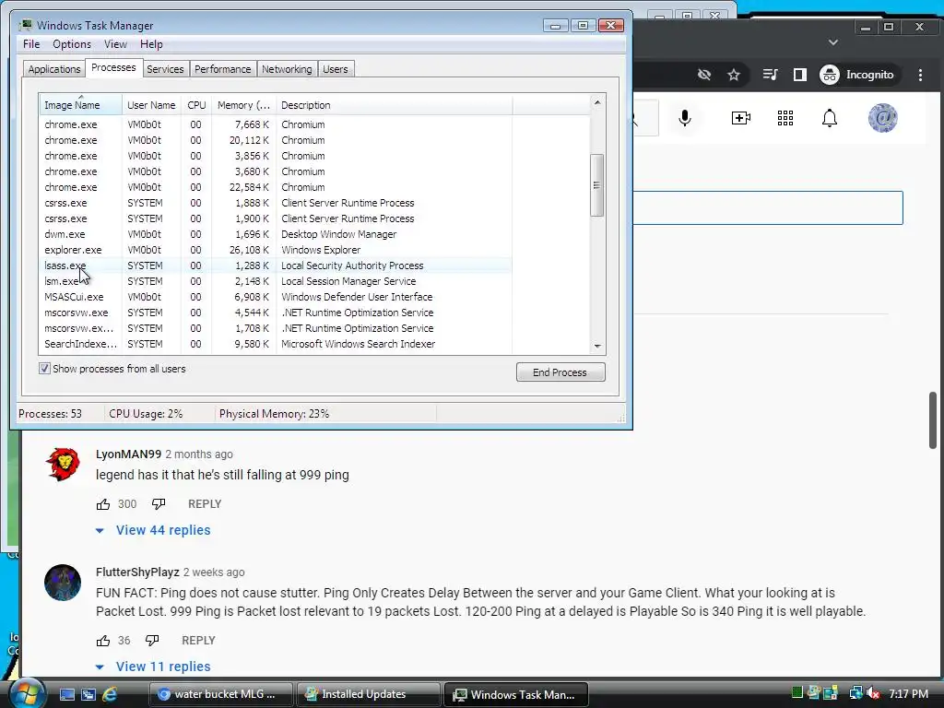The image size is (944, 708).
Task: Click the browser page scrollbar thumb
Action: click(x=933, y=419)
